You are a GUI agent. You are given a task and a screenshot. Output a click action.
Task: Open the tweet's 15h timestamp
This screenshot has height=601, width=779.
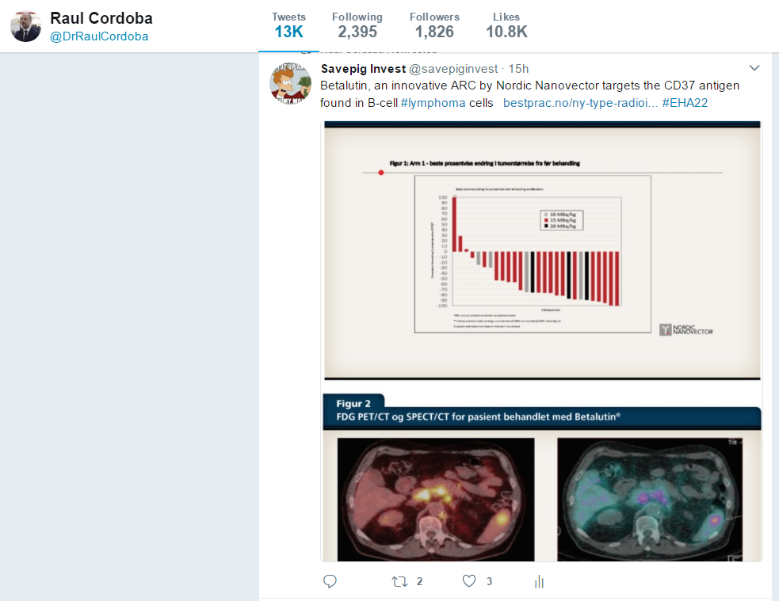pyautogui.click(x=518, y=69)
